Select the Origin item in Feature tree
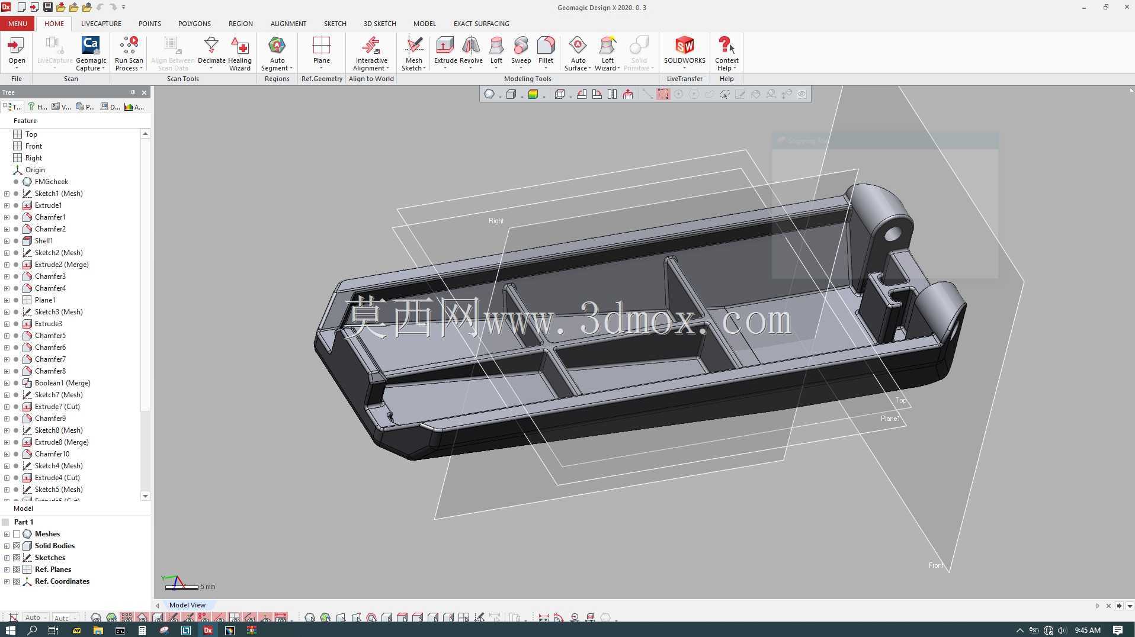 [35, 170]
